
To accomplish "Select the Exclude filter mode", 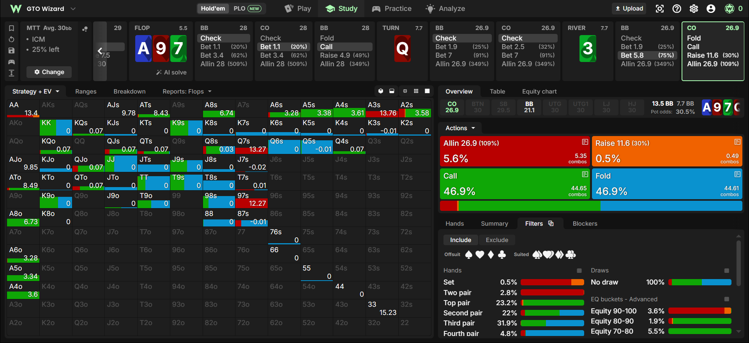I will [x=497, y=240].
